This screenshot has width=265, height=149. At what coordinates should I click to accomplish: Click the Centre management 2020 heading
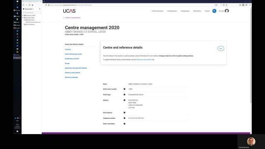(x=92, y=28)
